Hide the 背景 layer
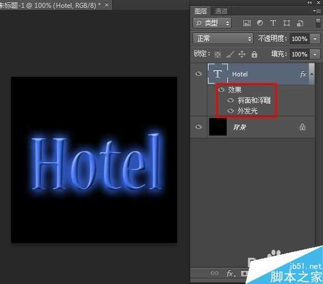This screenshot has height=284, width=323. point(199,127)
